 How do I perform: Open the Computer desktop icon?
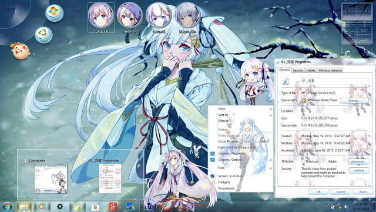(101, 18)
